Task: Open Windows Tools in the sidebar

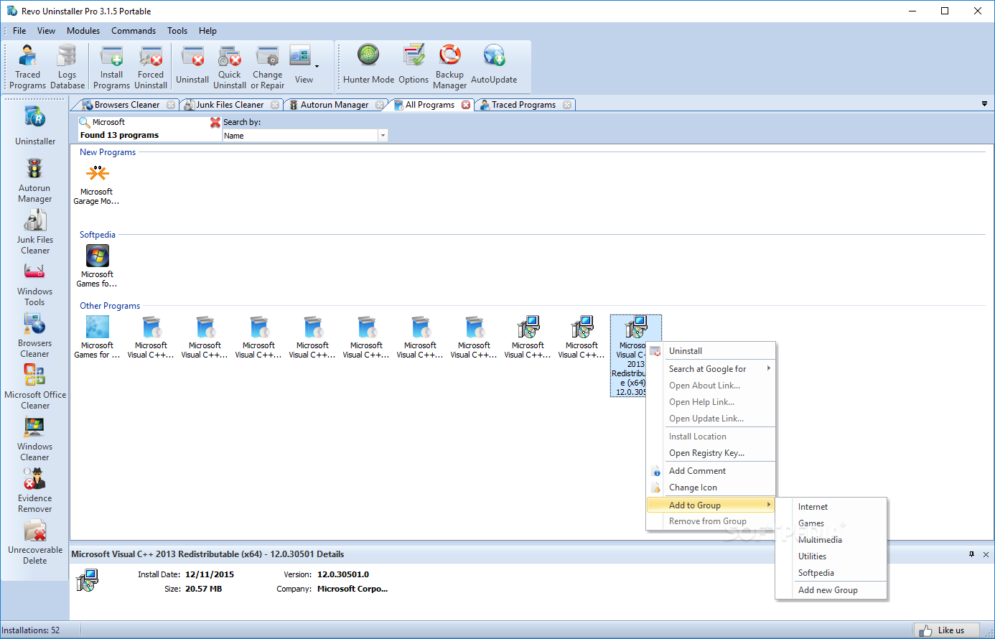Action: (x=35, y=284)
